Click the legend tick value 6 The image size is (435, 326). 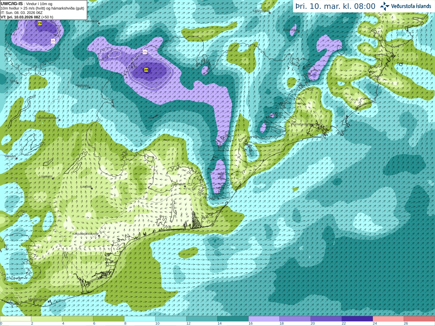coord(94,324)
